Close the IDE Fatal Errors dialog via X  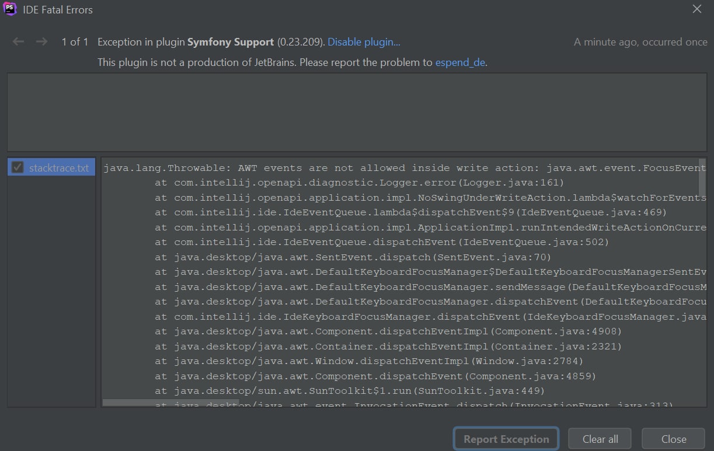[x=697, y=9]
